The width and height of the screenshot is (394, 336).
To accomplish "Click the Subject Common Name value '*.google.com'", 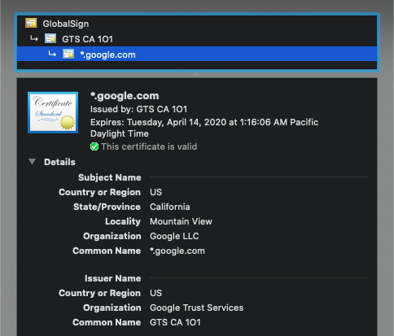I will click(177, 251).
